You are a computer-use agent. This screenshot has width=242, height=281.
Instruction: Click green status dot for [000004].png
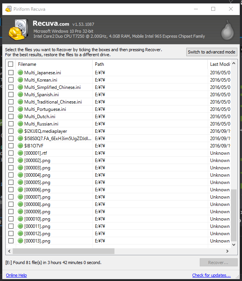(20, 175)
